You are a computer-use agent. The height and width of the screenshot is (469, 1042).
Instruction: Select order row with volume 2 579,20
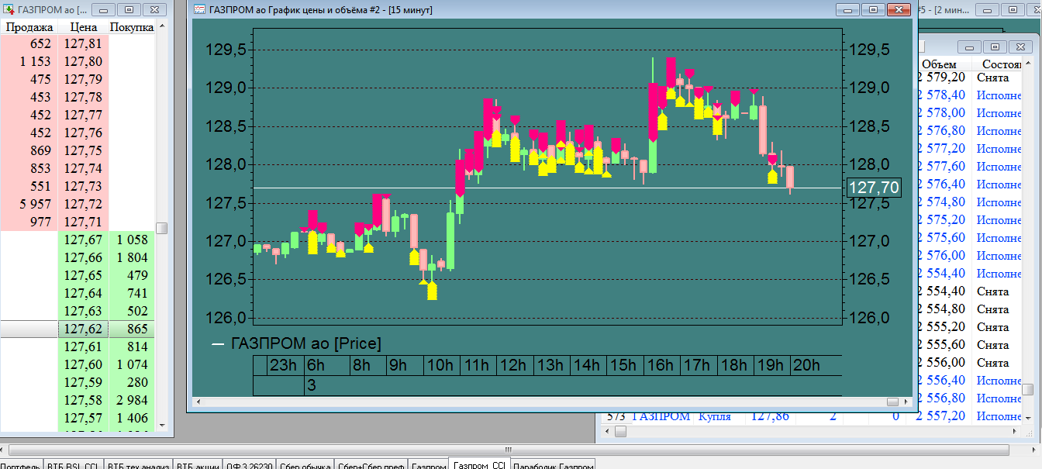point(969,78)
